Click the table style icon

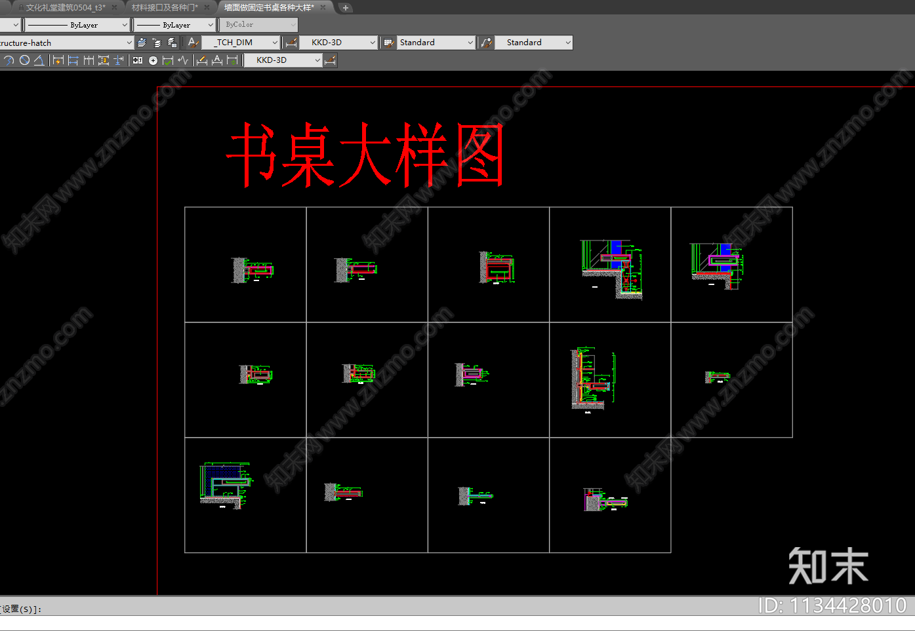pyautogui.click(x=388, y=43)
